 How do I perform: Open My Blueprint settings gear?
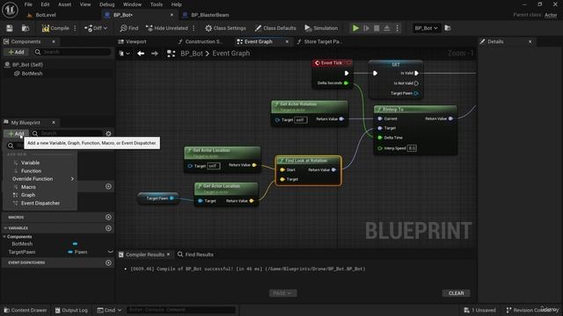point(108,133)
